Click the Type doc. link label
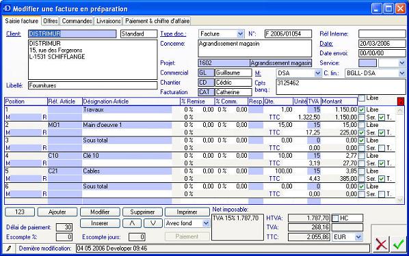Viewport: 409px width, 256px height. point(173,34)
